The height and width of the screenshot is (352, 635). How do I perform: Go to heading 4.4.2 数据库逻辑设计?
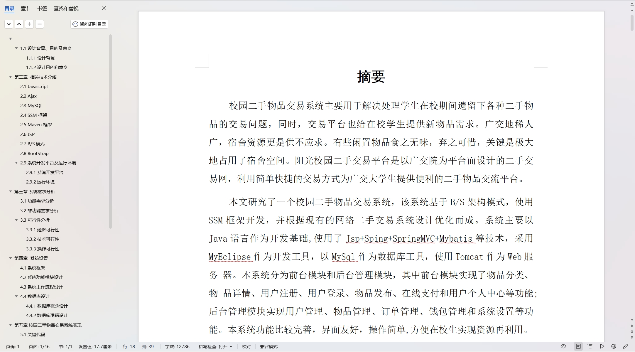pyautogui.click(x=47, y=315)
